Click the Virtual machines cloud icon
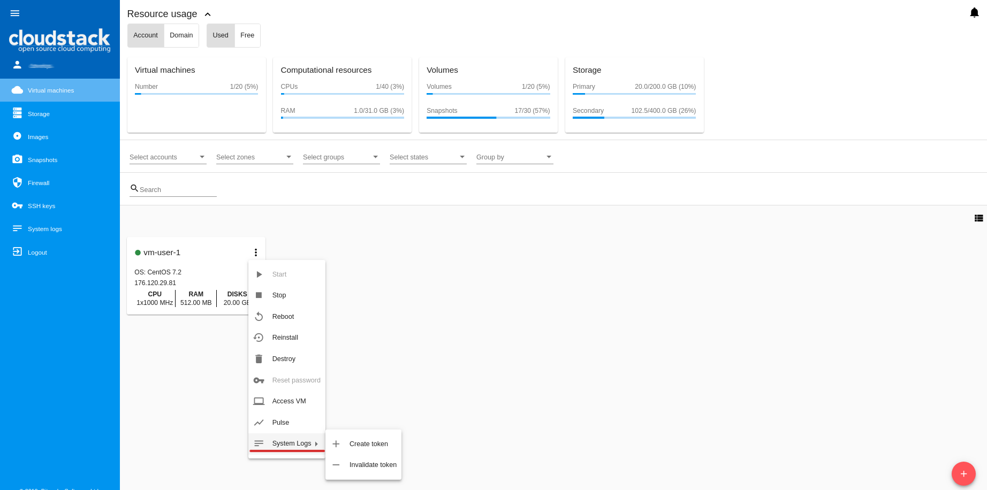The image size is (987, 490). [17, 90]
